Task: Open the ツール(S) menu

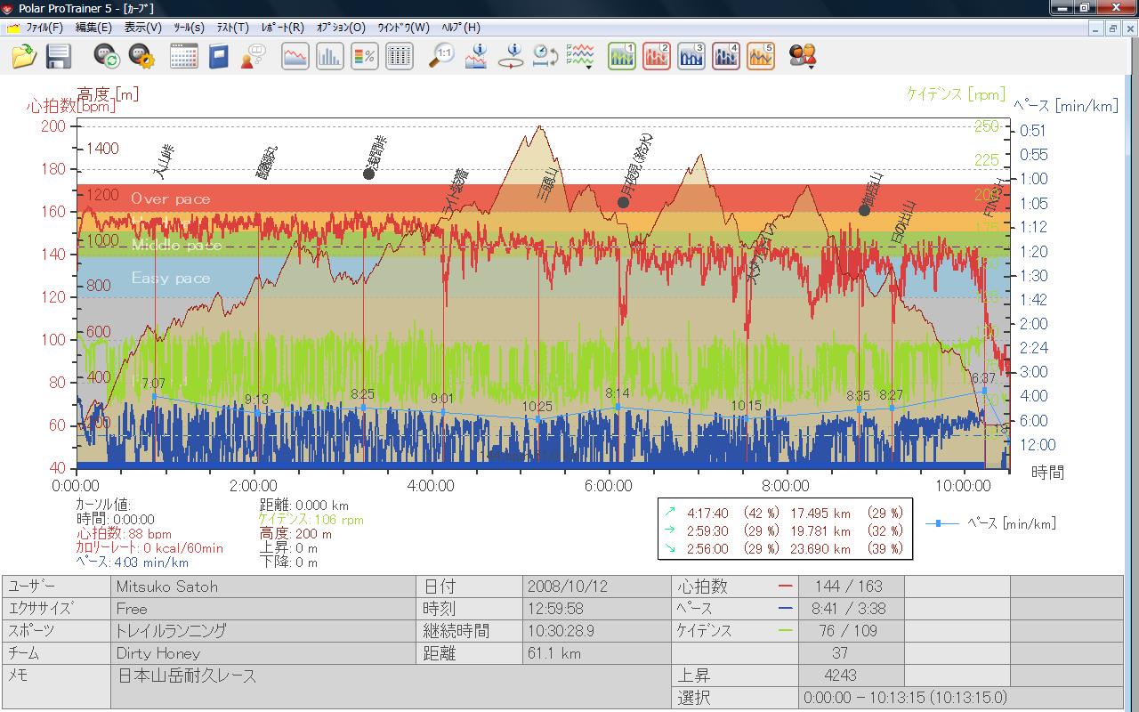Action: [x=189, y=28]
